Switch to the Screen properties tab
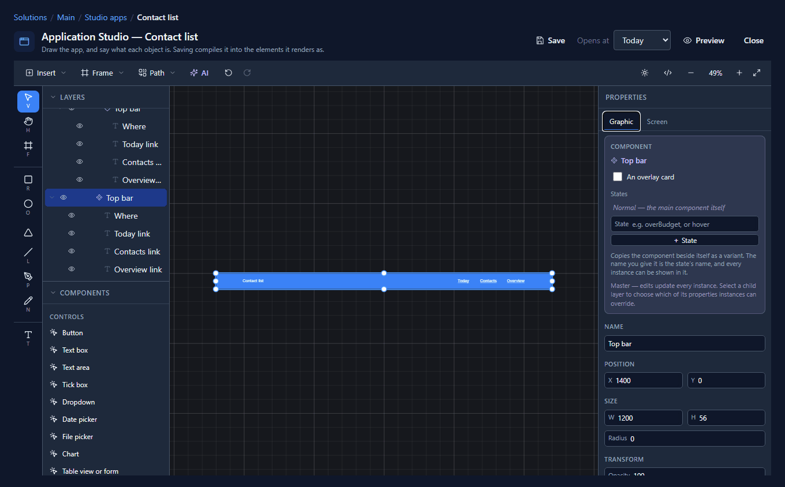The image size is (785, 487). click(x=657, y=122)
